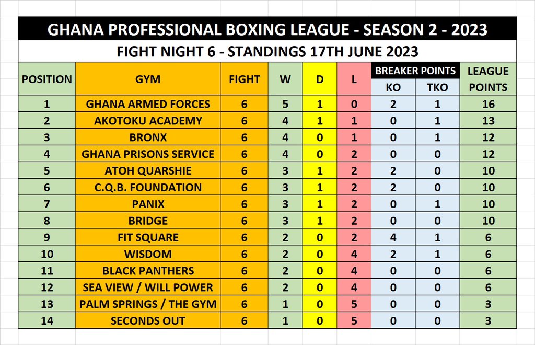The image size is (535, 345).
Task: Click the FIT SQUARE gym cell
Action: [x=148, y=237]
